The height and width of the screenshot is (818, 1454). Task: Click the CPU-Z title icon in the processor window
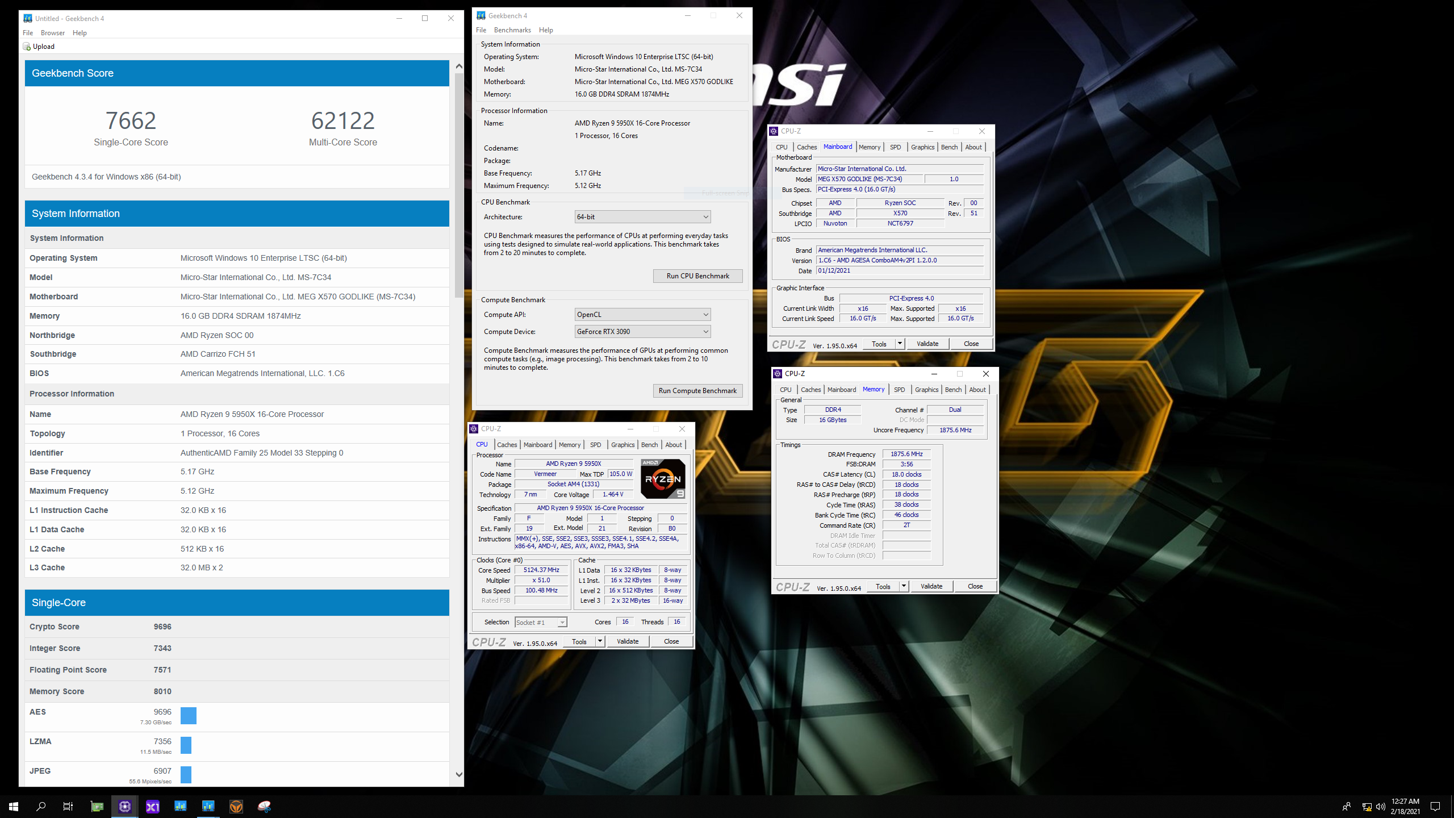point(474,429)
